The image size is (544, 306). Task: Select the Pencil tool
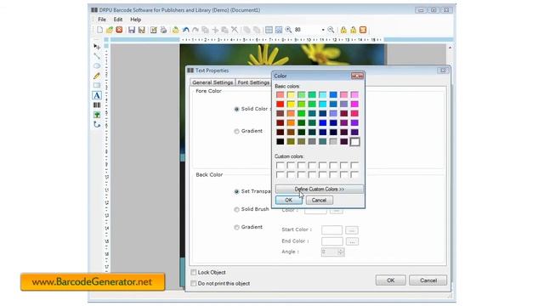(x=97, y=76)
